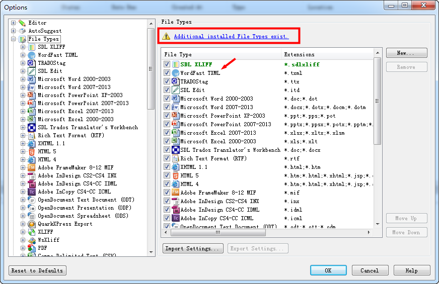439x284 pixels.
Task: Click the New... button
Action: click(x=406, y=53)
